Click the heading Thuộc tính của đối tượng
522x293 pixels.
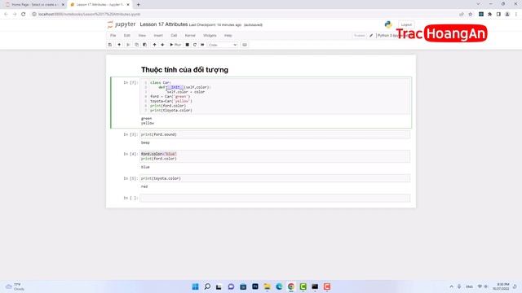coord(184,70)
